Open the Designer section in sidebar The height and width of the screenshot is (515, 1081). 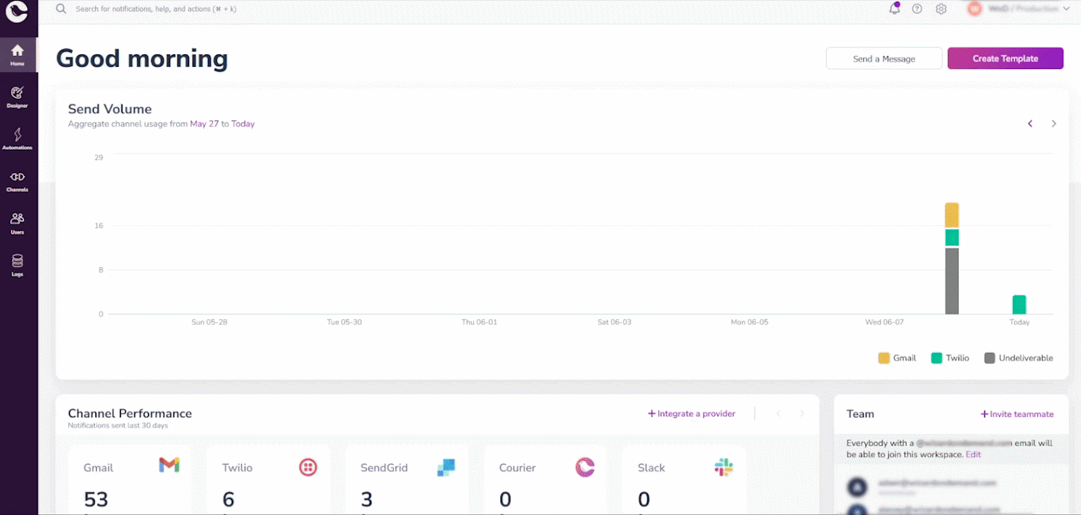(18, 97)
